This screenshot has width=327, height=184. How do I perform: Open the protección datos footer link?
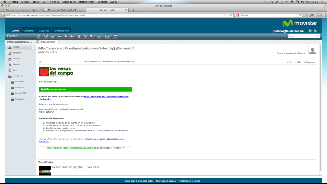(145, 181)
